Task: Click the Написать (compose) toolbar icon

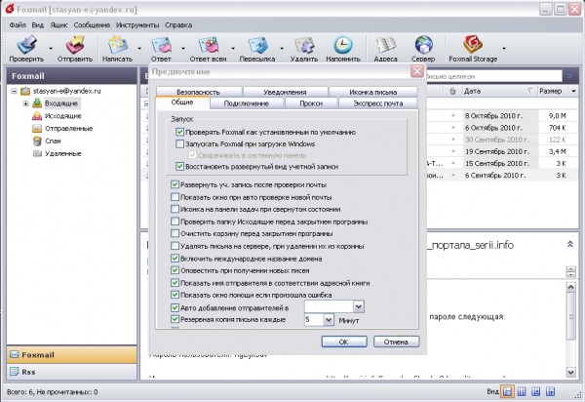Action: click(x=117, y=45)
